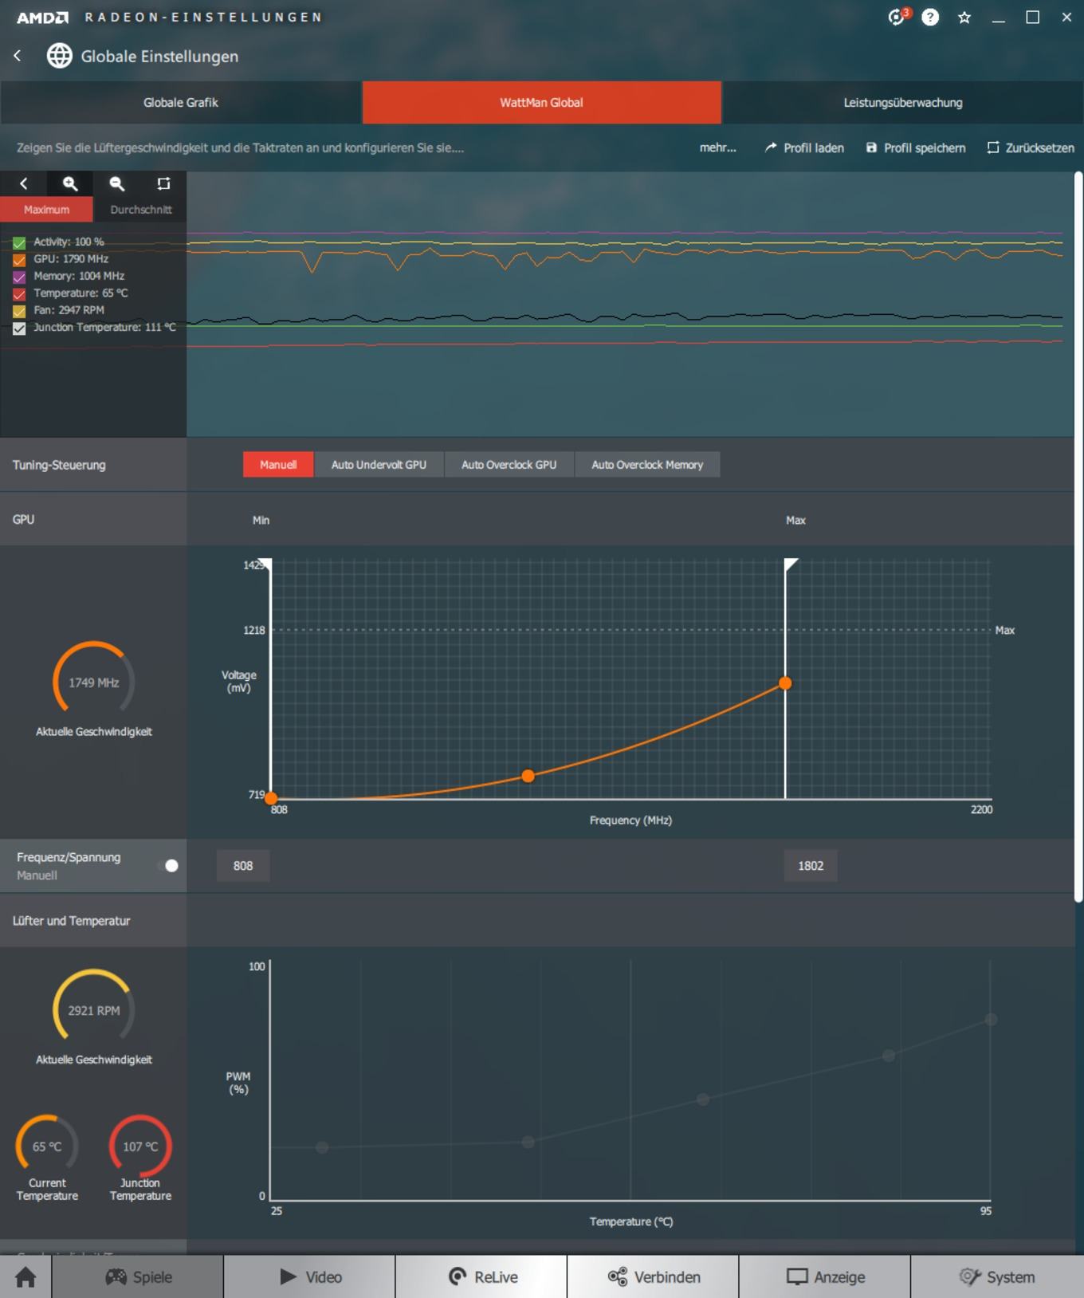Go to the Home icon in bottom bar
Screen dimensions: 1084x1298
(26, 1276)
